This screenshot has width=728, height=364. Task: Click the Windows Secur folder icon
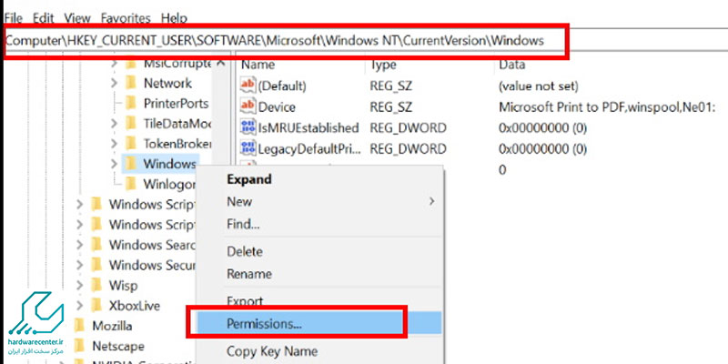96,265
